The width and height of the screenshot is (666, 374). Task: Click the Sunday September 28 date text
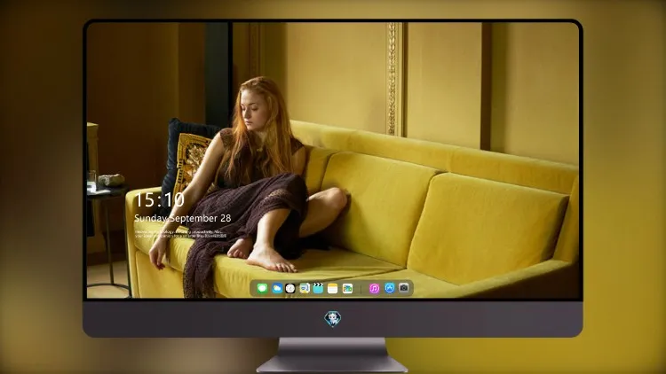pyautogui.click(x=183, y=218)
